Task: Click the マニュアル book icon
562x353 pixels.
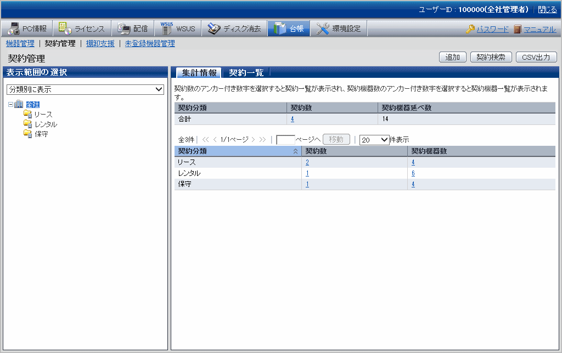Action: tap(517, 29)
